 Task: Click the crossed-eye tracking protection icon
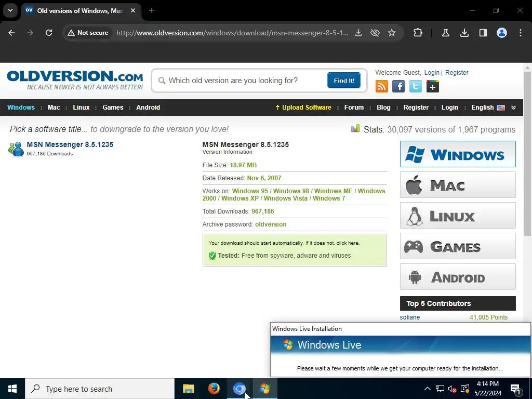coord(375,33)
